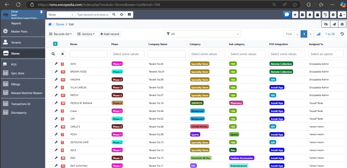
Task: Toggle the select-all checkbox in table header
Action: coord(50,44)
